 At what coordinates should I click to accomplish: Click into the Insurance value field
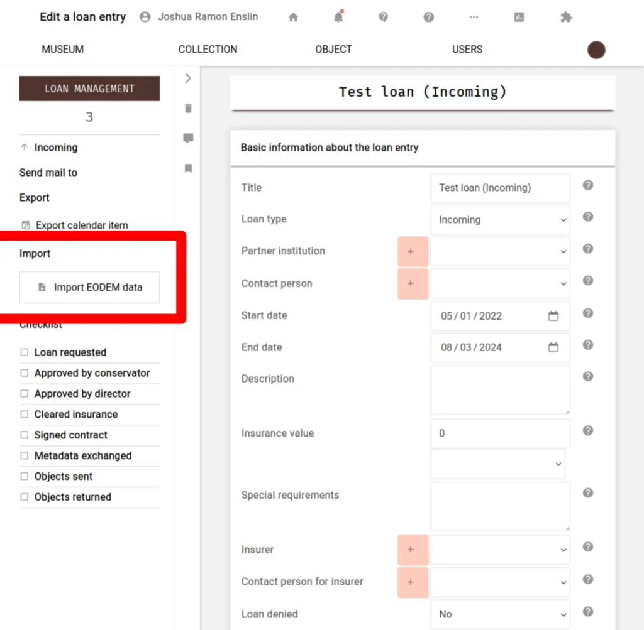[x=500, y=433]
